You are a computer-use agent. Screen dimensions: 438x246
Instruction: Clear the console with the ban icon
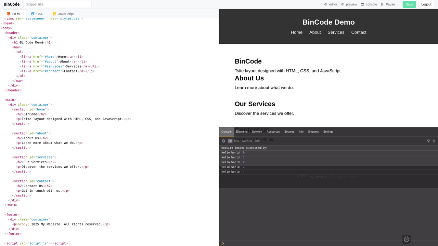coord(223,141)
